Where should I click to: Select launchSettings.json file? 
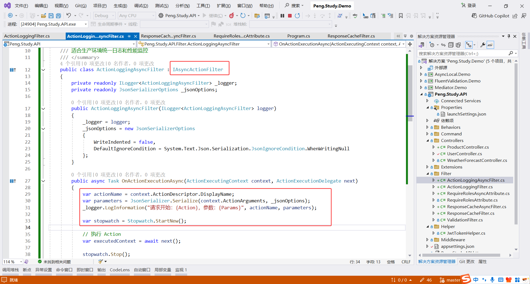tap(466, 114)
